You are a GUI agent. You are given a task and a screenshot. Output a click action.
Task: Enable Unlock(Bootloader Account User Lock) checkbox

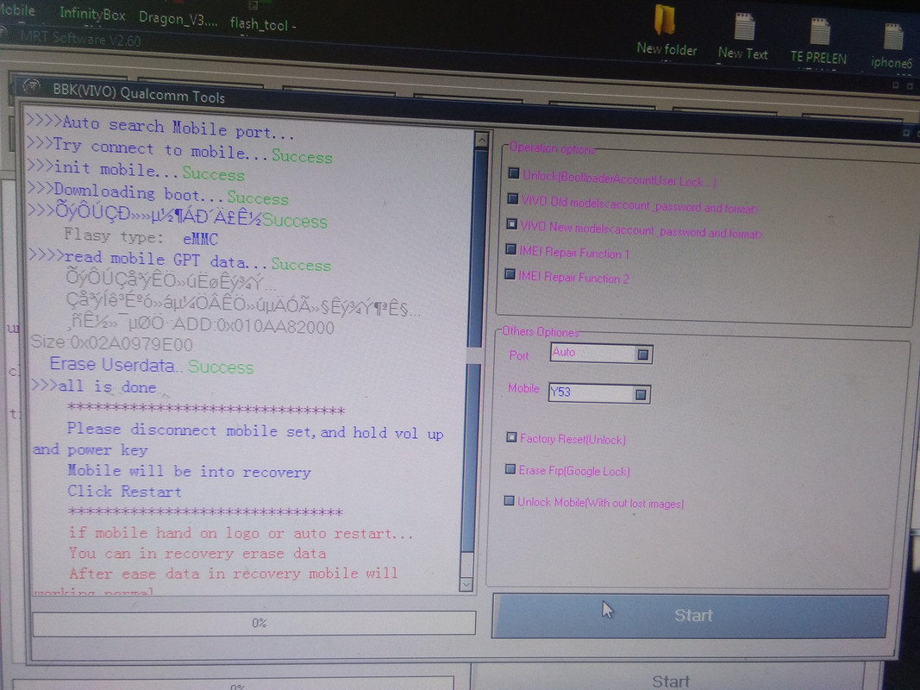[x=513, y=173]
